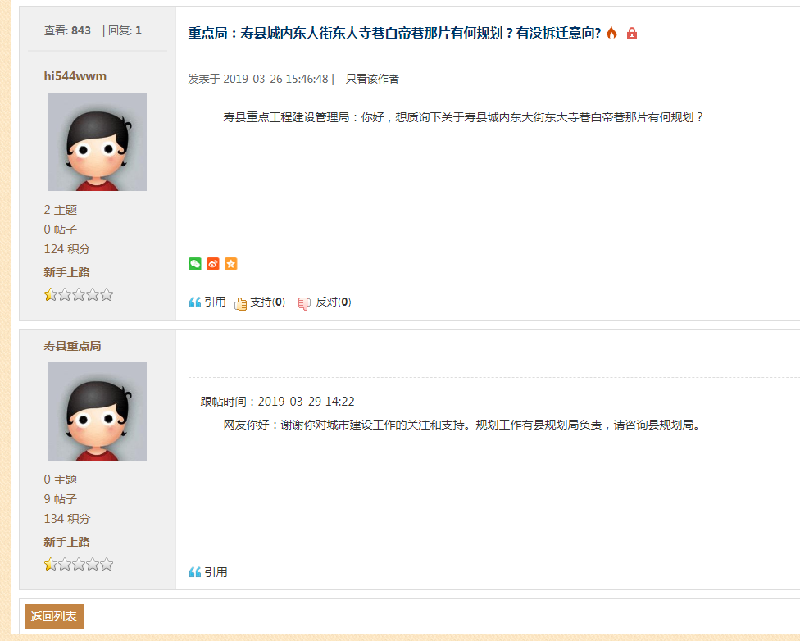Image resolution: width=800 pixels, height=641 pixels.
Task: Open 寿县重点局 username link
Action: point(72,346)
